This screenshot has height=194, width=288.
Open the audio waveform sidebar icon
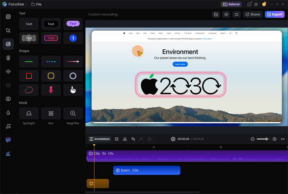pos(8,71)
